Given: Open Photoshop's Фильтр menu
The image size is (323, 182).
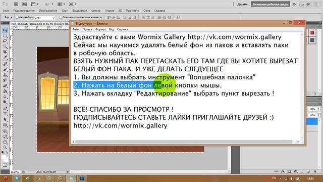Looking at the screenshot, I should [x=96, y=11].
